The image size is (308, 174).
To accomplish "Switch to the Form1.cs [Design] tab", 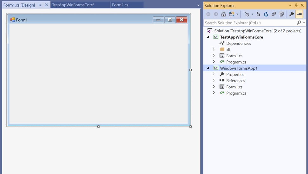I will coord(19,5).
